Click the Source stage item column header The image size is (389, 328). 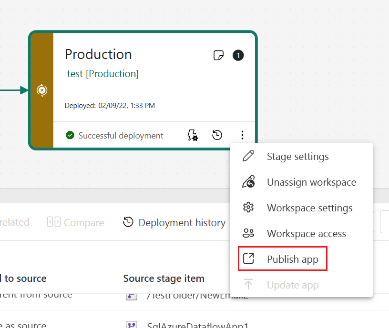(164, 278)
